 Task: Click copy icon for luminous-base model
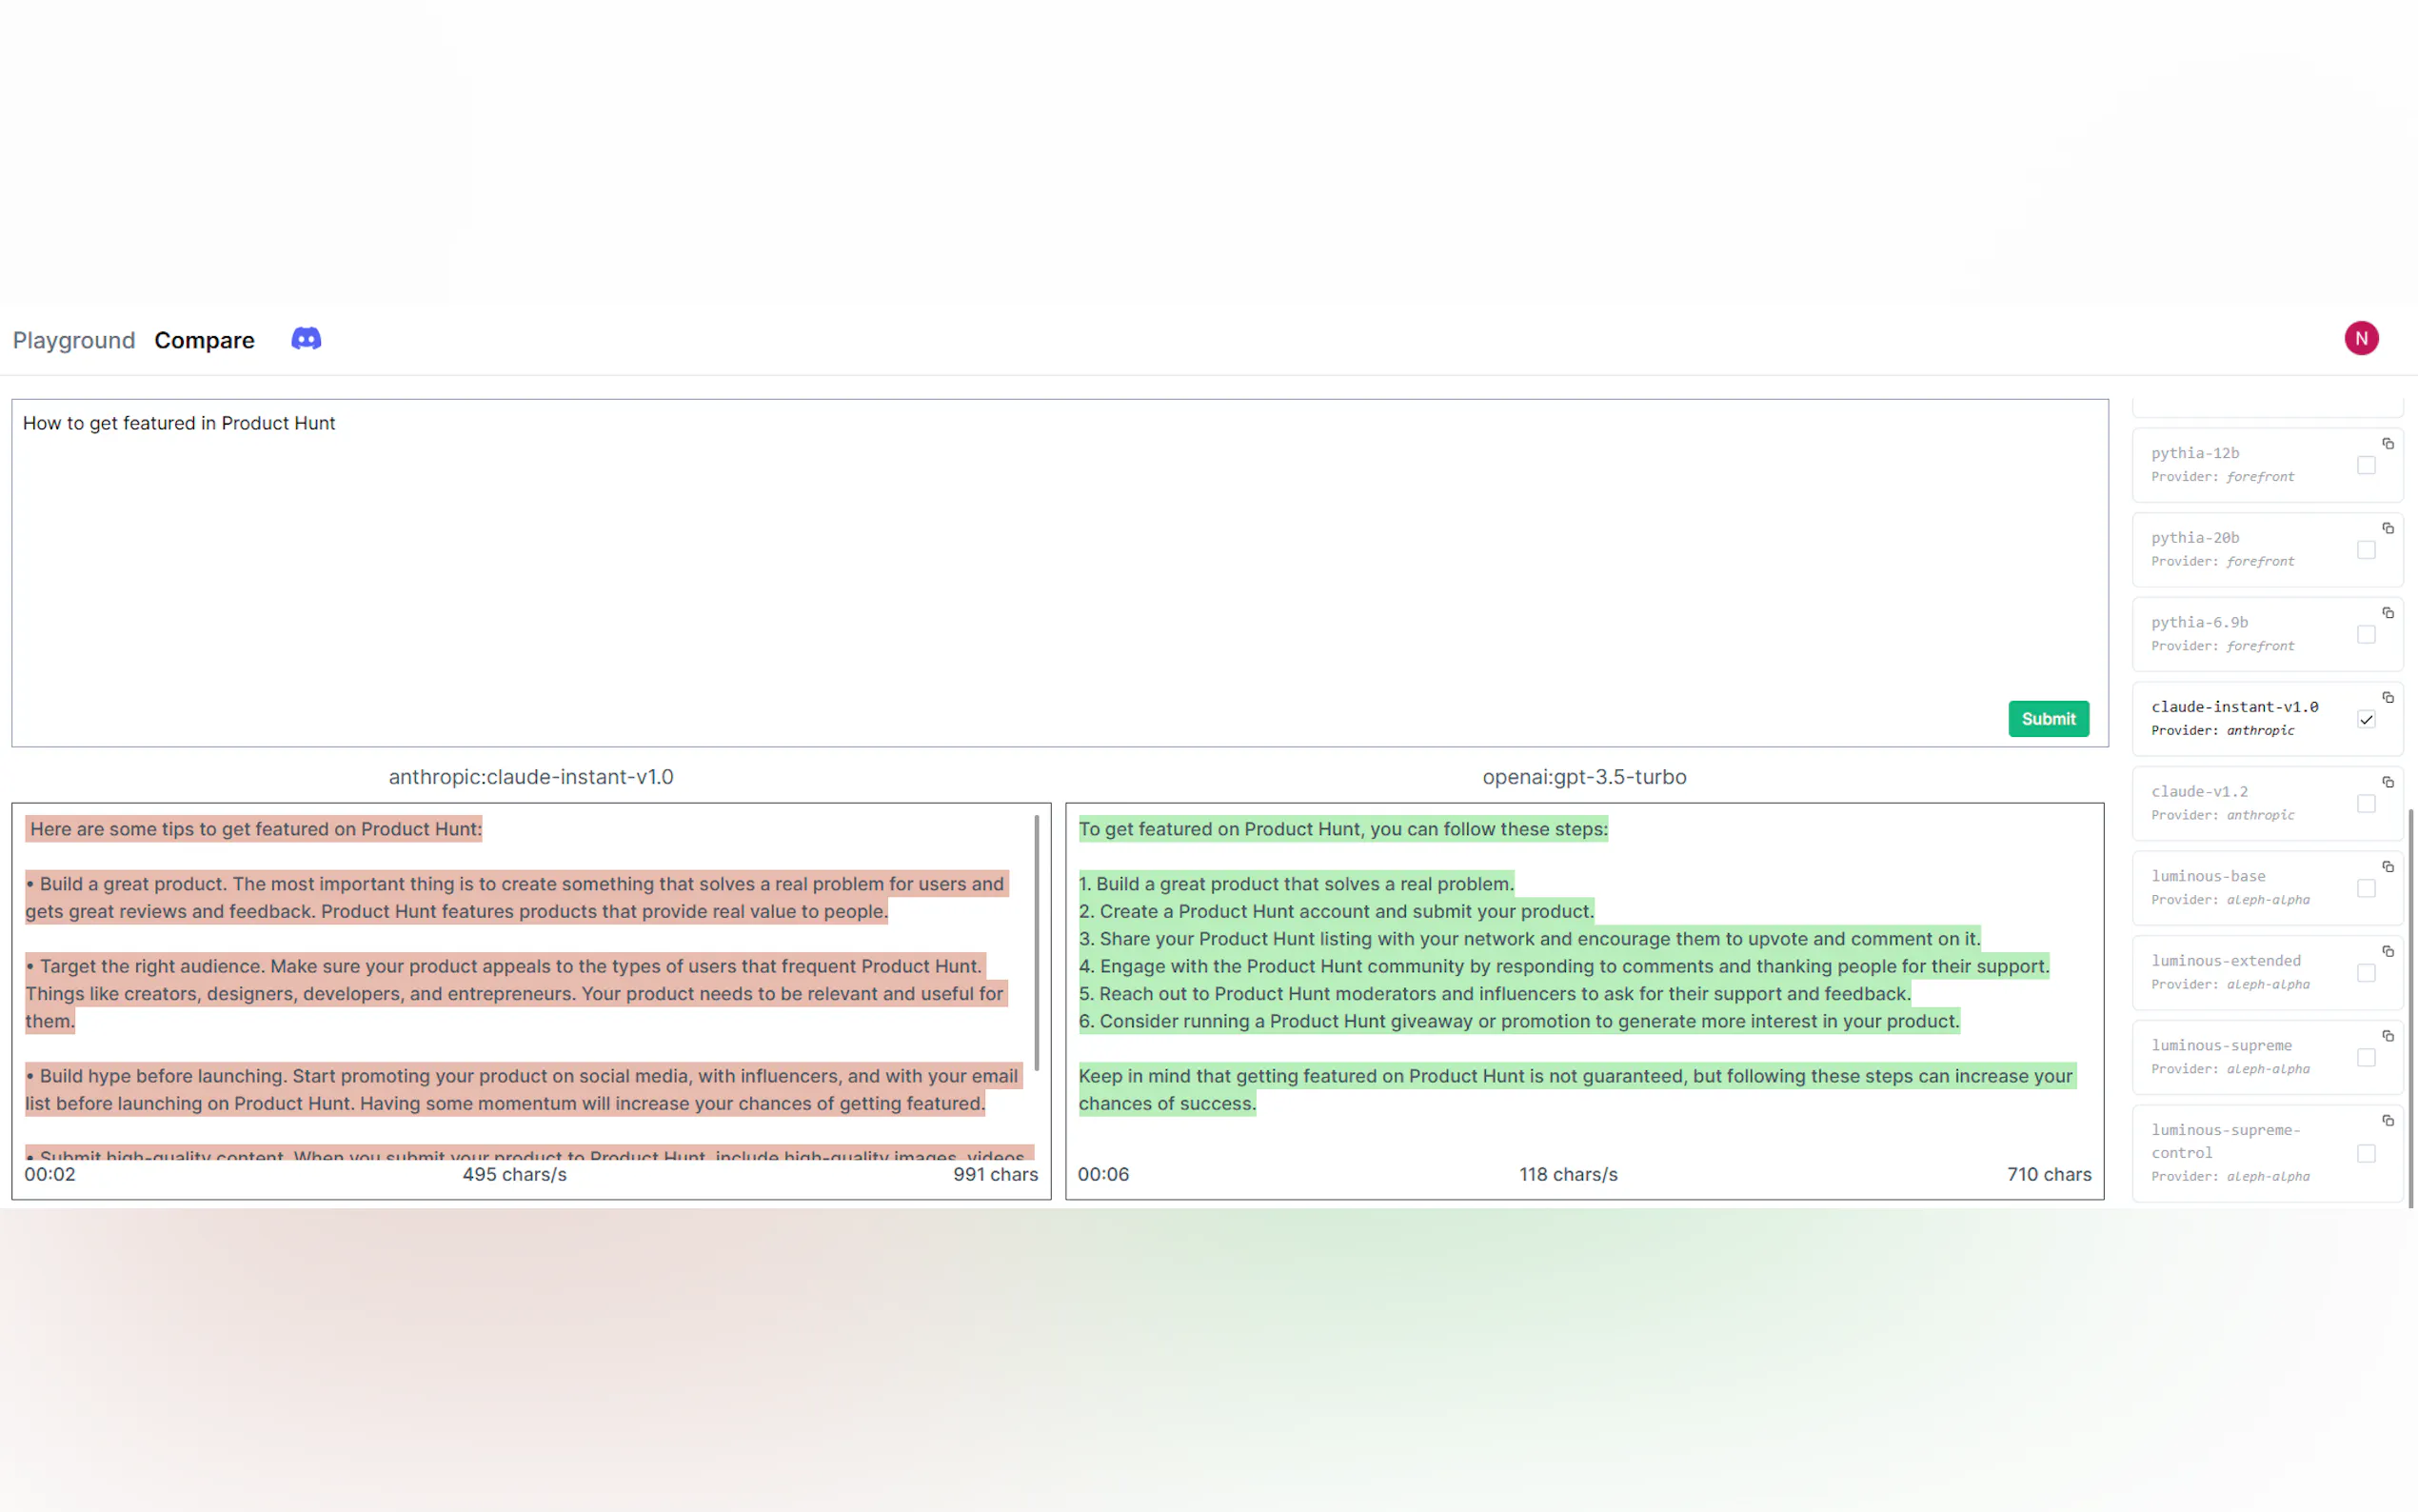coord(2387,867)
